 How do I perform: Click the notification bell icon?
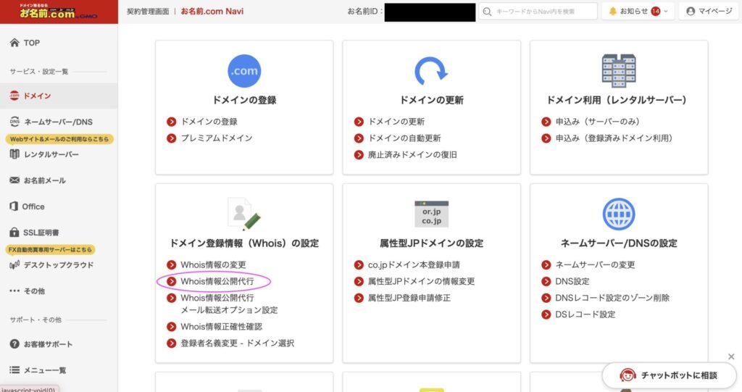click(613, 12)
